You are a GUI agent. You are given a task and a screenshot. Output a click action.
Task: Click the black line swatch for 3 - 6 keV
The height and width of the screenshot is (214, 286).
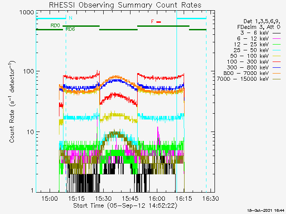277,33
